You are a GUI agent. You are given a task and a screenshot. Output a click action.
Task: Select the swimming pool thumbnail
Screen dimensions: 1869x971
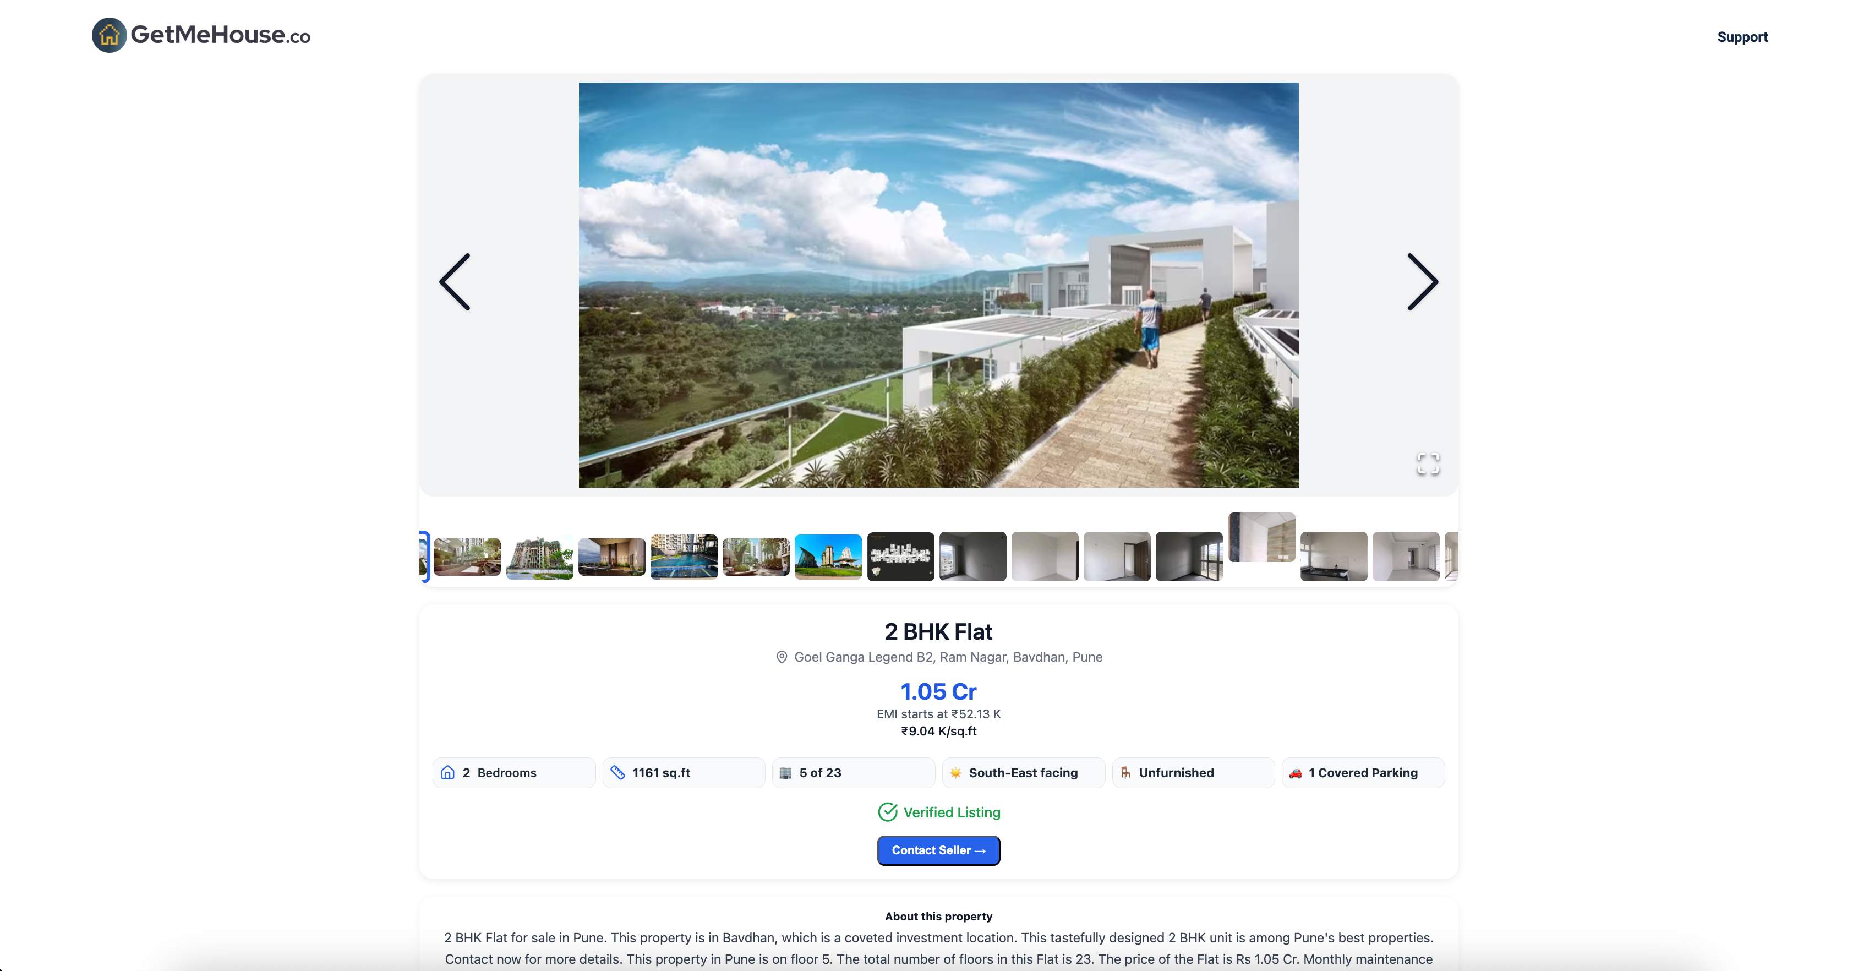(x=684, y=557)
